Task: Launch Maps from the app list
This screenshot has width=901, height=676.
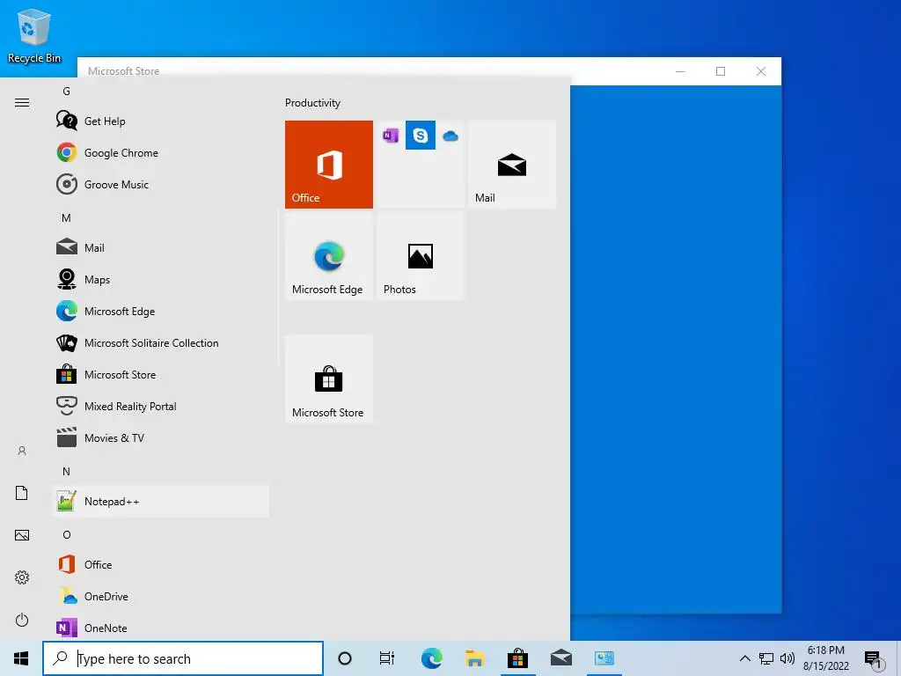Action: pos(161,279)
